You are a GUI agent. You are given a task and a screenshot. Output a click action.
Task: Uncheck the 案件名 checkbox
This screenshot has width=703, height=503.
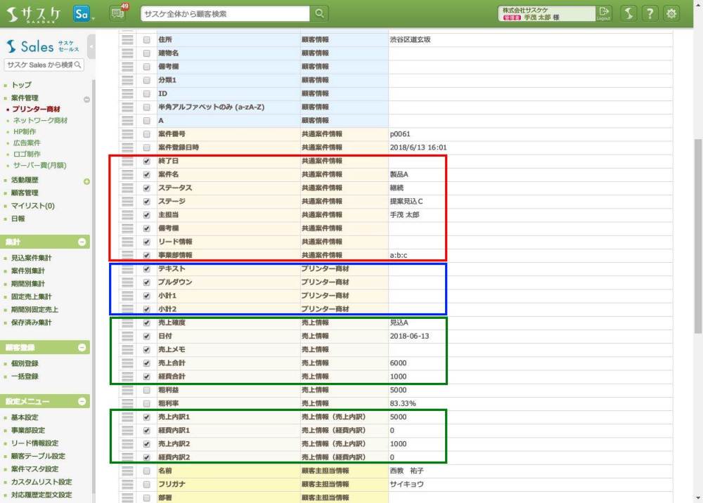(x=146, y=174)
